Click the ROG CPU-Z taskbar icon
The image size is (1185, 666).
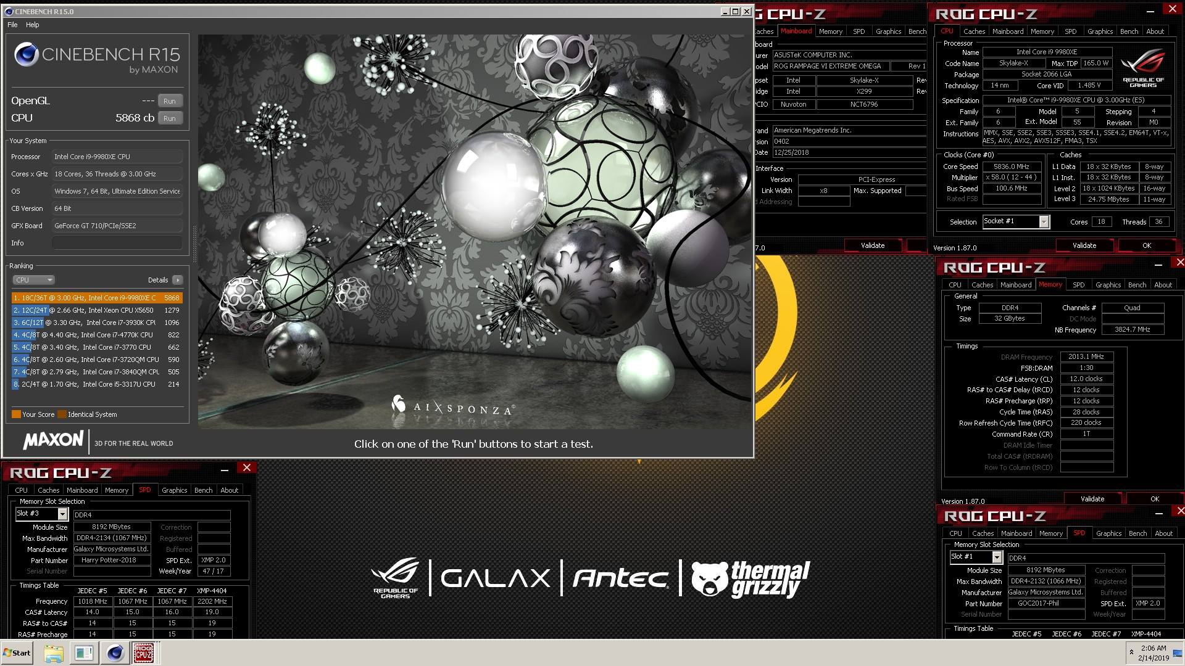pyautogui.click(x=144, y=653)
